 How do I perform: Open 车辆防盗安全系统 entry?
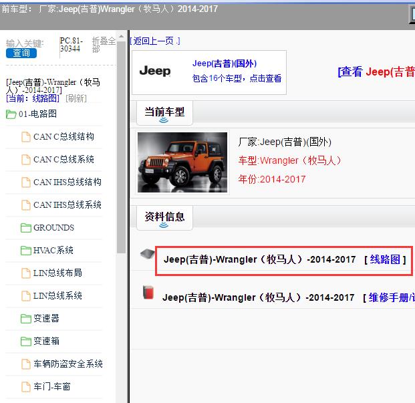(68, 364)
